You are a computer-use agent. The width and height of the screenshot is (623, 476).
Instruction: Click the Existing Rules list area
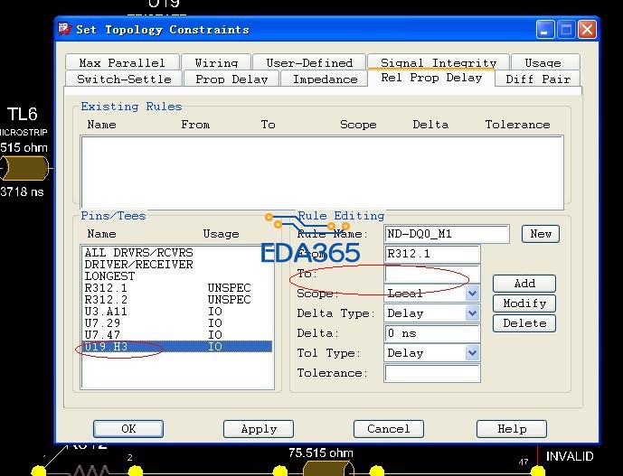tap(322, 173)
